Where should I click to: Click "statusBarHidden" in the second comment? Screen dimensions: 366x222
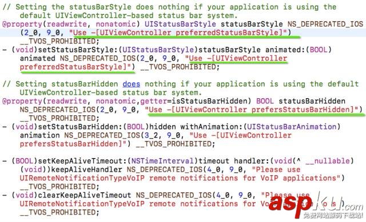point(85,84)
